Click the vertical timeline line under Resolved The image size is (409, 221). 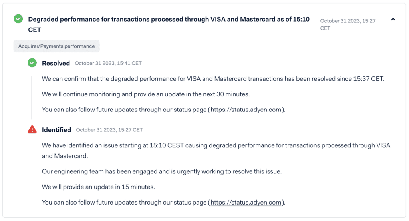point(32,98)
